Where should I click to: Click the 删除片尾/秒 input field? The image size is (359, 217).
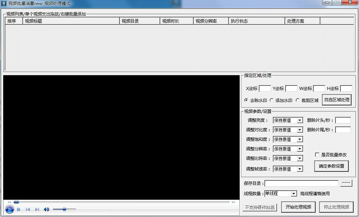click(343, 130)
